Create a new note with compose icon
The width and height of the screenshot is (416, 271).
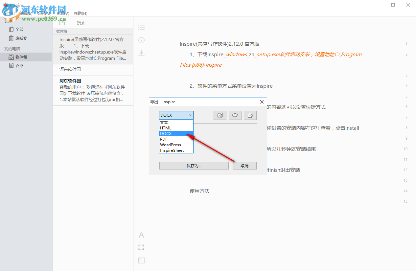pyautogui.click(x=62, y=22)
